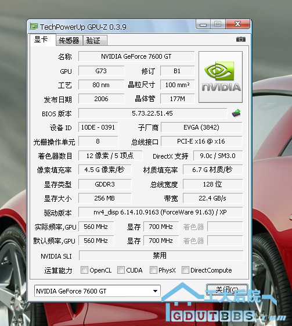Click pixel fillrate 4.5 G 像素/秒 field
Image resolution: width=292 pixels, height=326 pixels.
click(104, 170)
